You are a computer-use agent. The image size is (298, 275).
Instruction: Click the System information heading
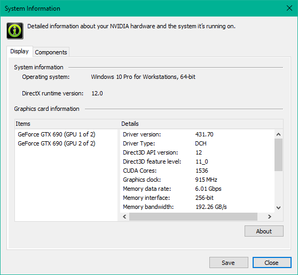coord(38,67)
